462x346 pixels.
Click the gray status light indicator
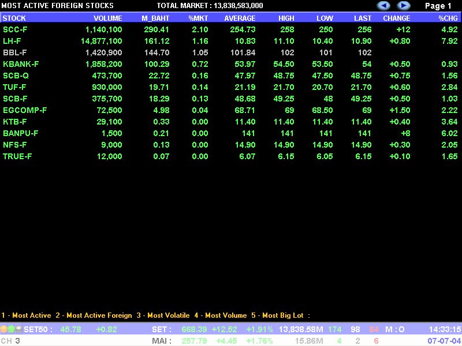click(x=18, y=329)
